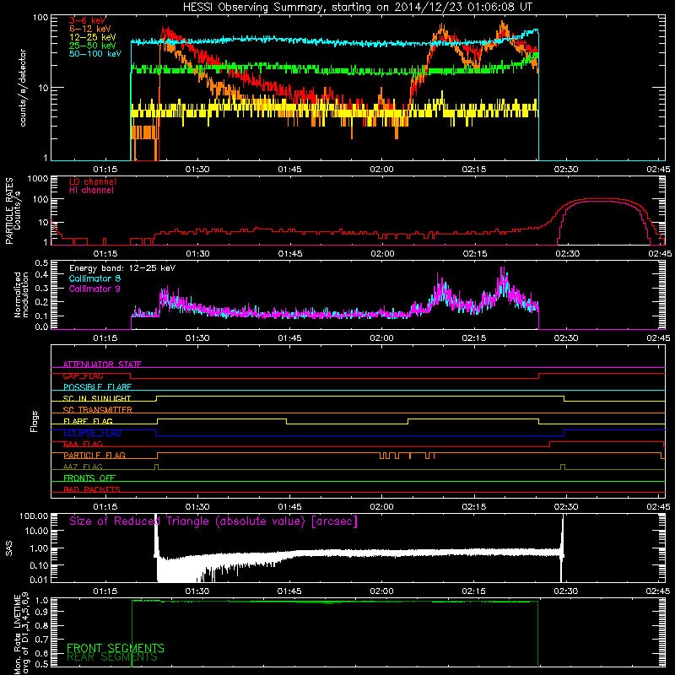
Task: Pick the green 25-50 keV legend label
Action: point(92,46)
